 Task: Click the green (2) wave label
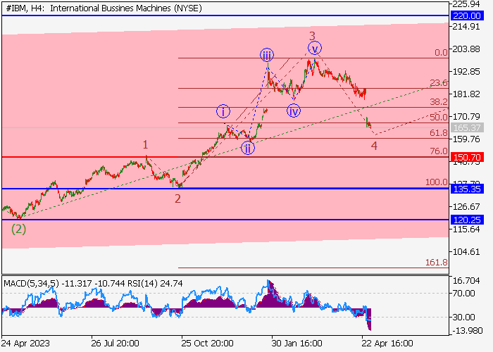point(18,229)
